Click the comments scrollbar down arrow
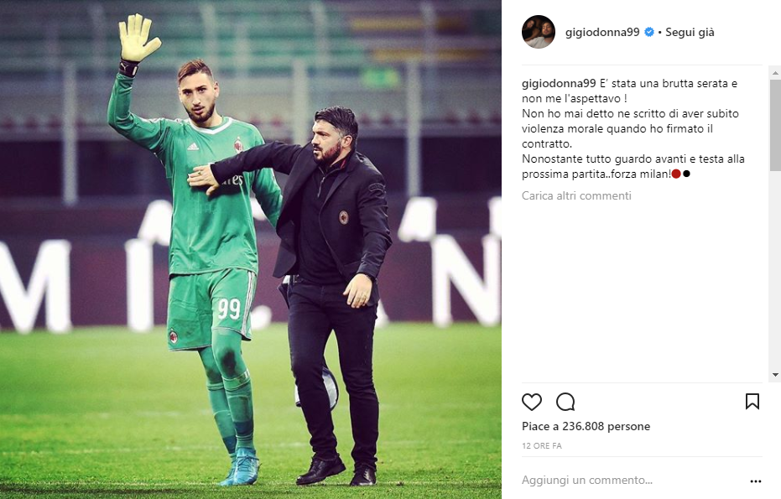 (x=775, y=375)
